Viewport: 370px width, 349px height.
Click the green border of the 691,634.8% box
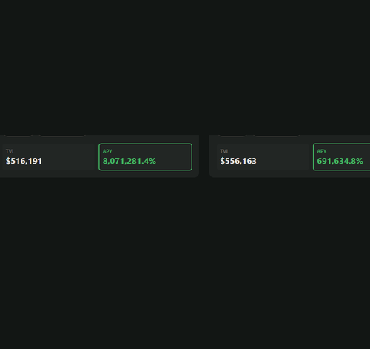pos(341,144)
